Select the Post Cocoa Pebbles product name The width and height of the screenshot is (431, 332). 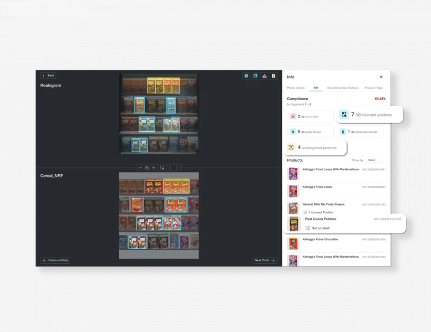pos(320,219)
